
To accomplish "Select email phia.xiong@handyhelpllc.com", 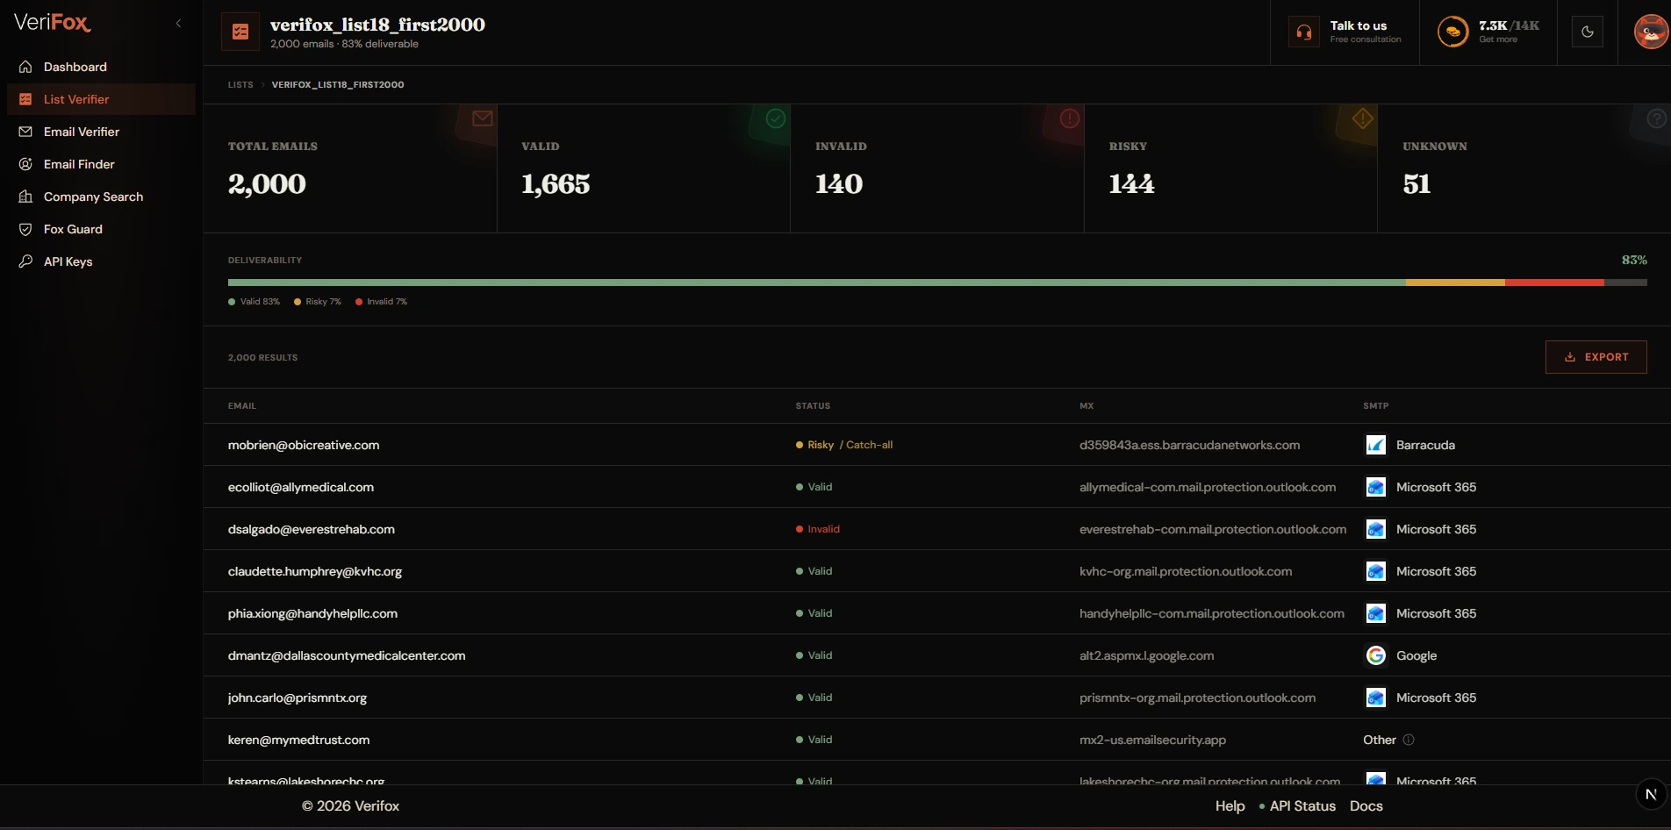I will (312, 613).
